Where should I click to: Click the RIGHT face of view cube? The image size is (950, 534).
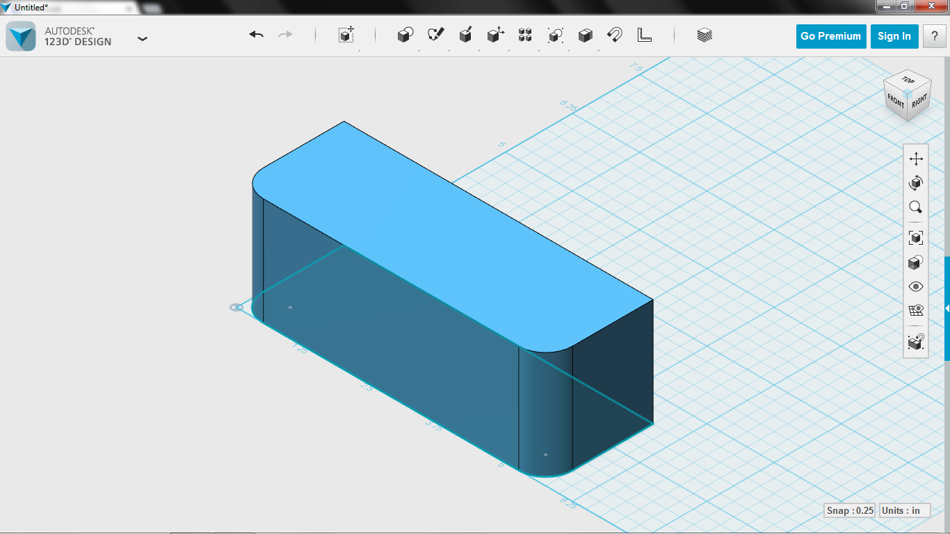point(919,102)
